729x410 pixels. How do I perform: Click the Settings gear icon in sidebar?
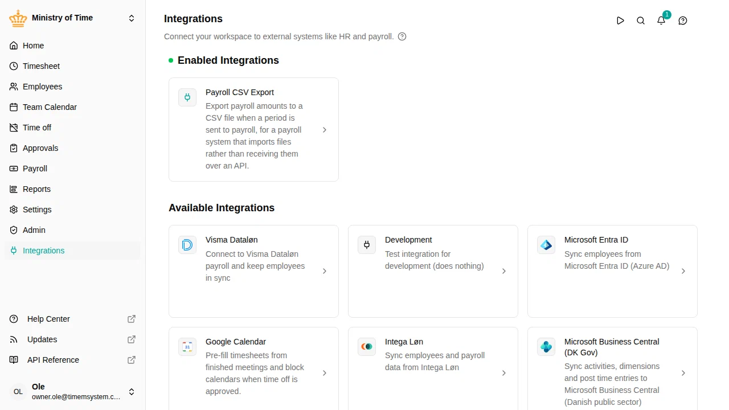14,210
